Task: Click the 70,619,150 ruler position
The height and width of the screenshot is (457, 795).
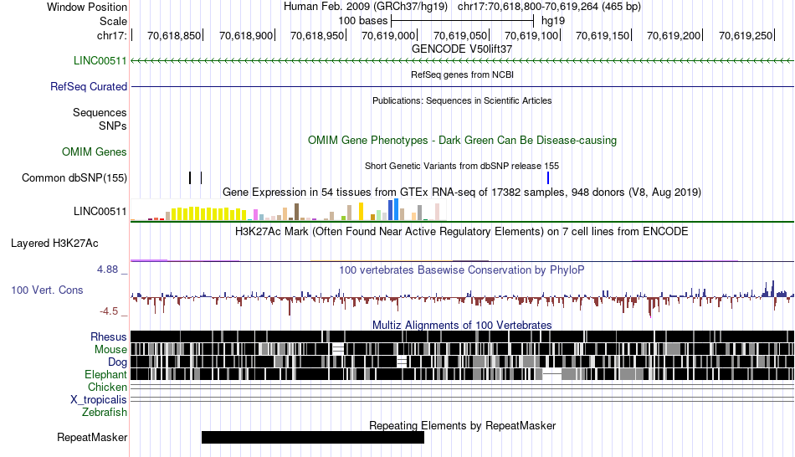Action: [603, 35]
